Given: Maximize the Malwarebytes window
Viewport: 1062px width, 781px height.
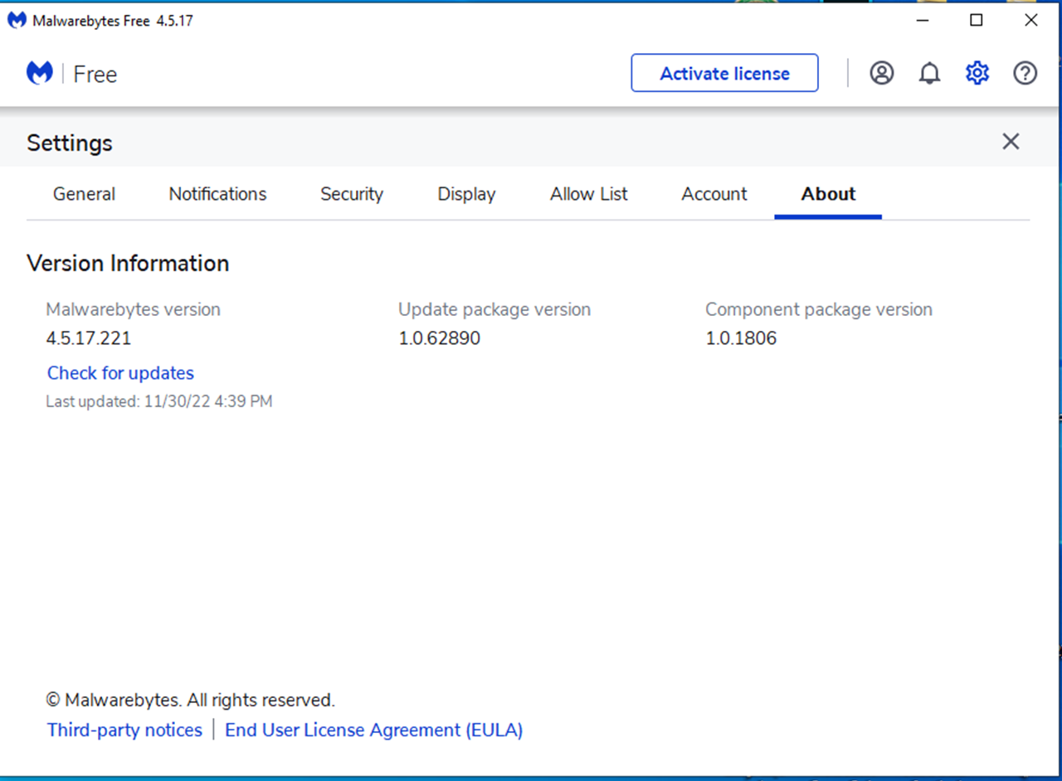Looking at the screenshot, I should tap(977, 21).
